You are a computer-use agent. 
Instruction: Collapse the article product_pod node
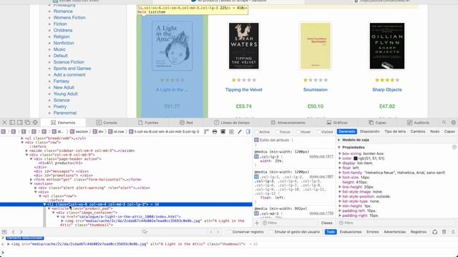pos(49,208)
